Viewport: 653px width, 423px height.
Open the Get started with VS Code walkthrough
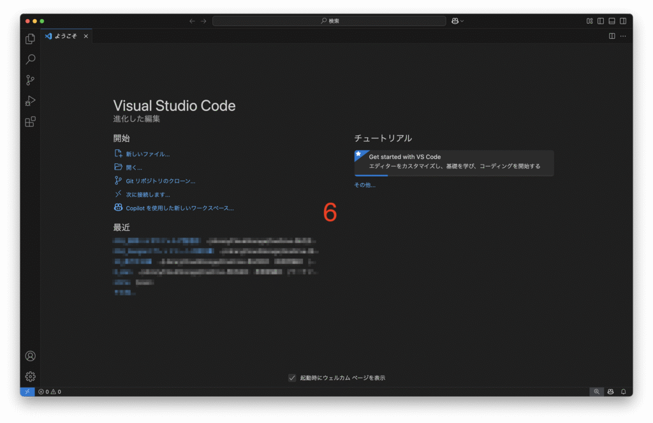(454, 163)
